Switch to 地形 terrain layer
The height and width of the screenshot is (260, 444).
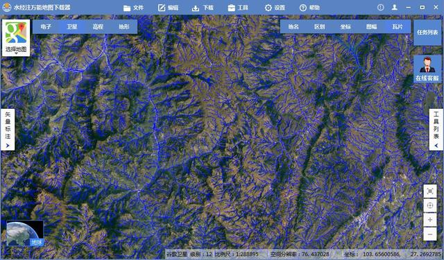[124, 26]
